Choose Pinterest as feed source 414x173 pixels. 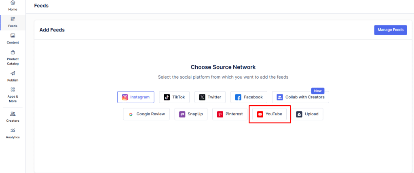[x=230, y=114]
